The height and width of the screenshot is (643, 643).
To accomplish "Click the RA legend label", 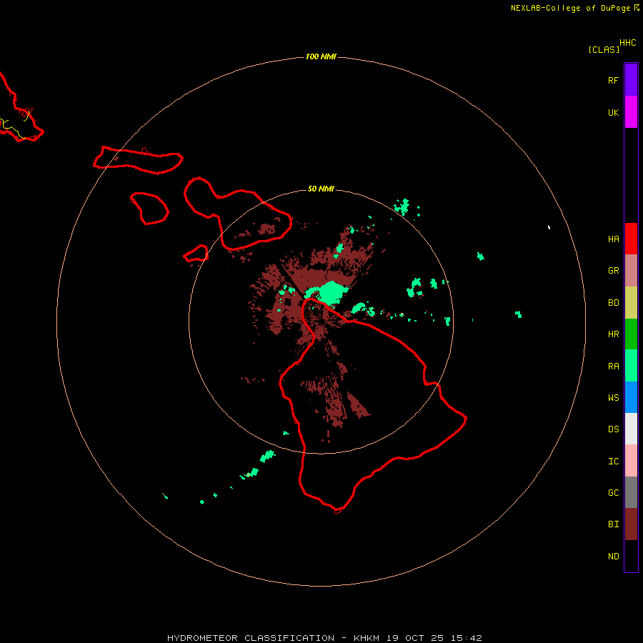I will point(613,367).
